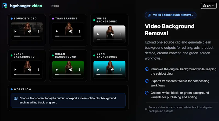Mute the Green Background video
The image size is (219, 121).
tap(71, 70)
